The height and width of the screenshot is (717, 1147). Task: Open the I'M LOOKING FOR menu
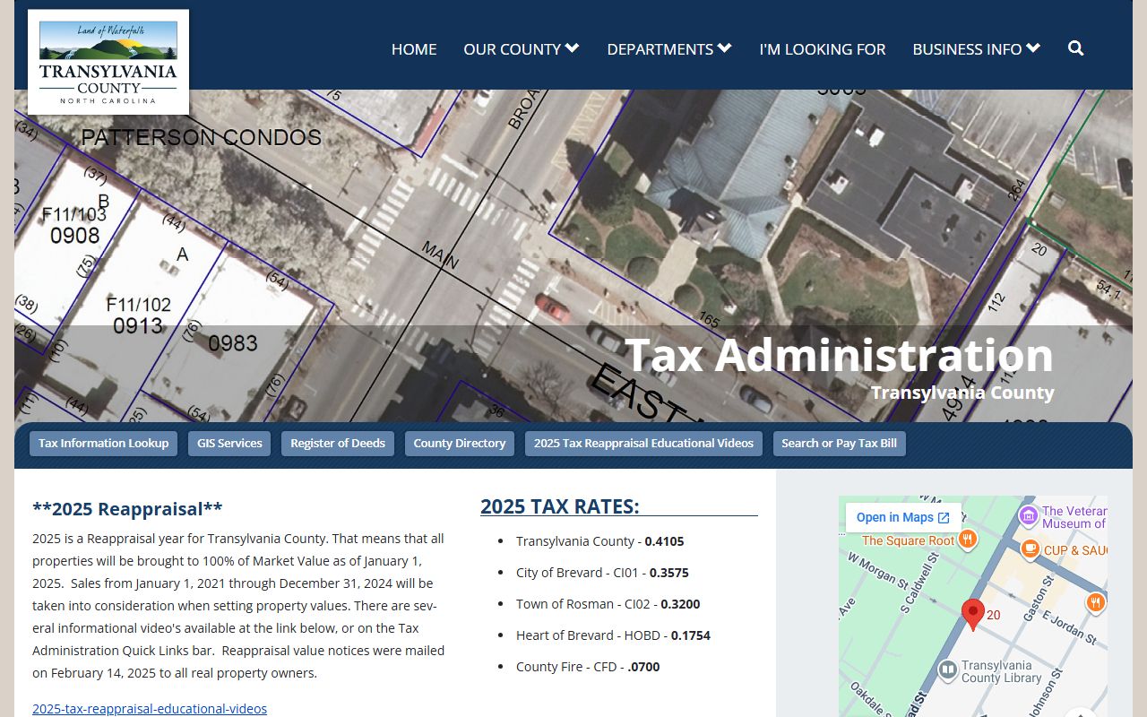[823, 49]
